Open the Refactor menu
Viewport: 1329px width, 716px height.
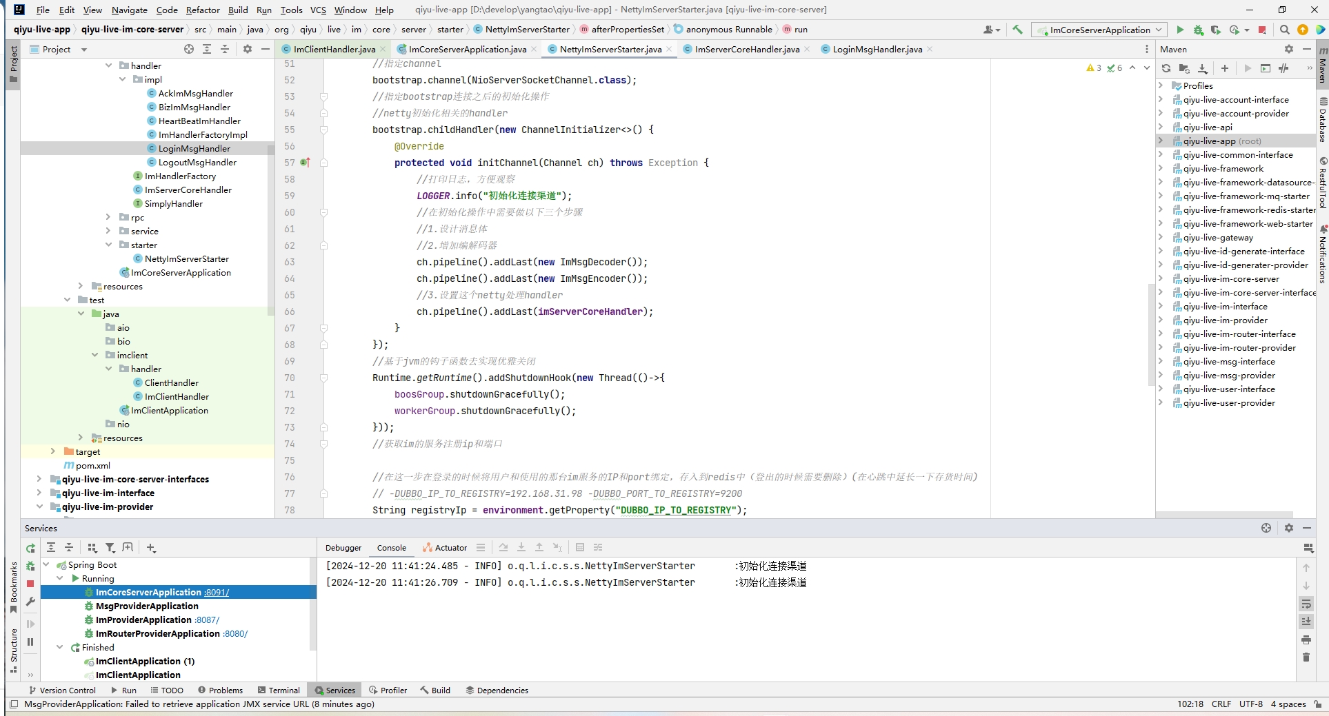pos(203,10)
